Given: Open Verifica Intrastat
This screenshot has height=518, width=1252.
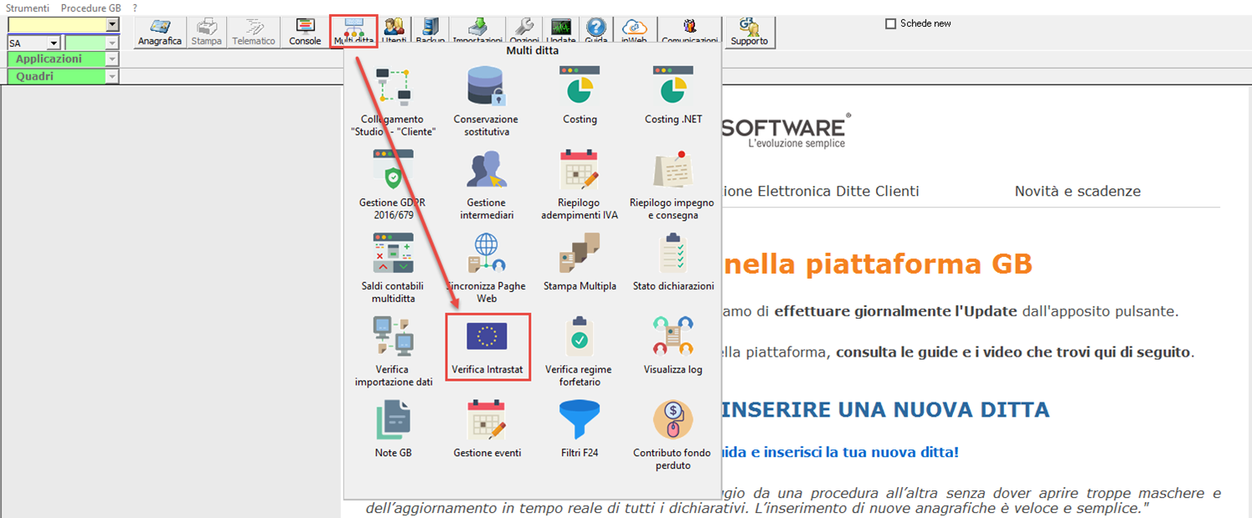Looking at the screenshot, I should point(487,346).
